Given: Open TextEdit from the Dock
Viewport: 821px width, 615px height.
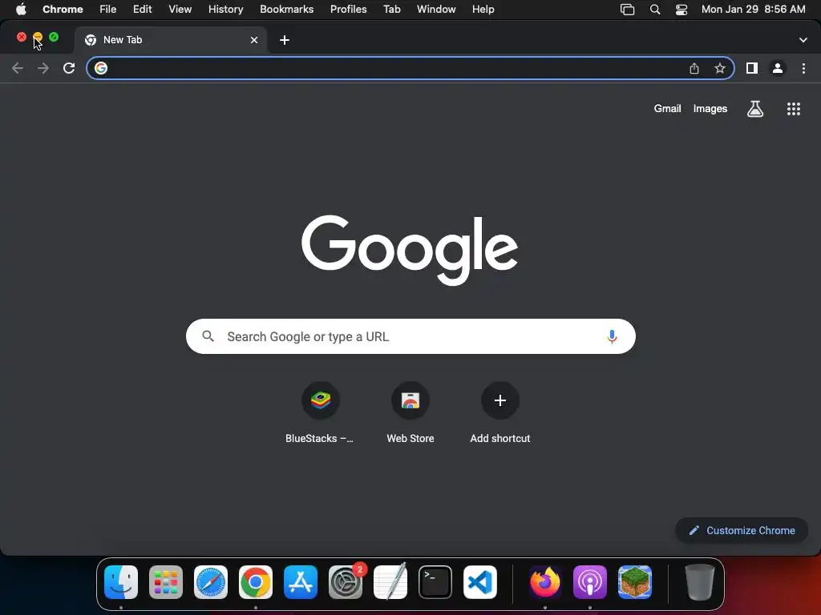Looking at the screenshot, I should (x=390, y=581).
